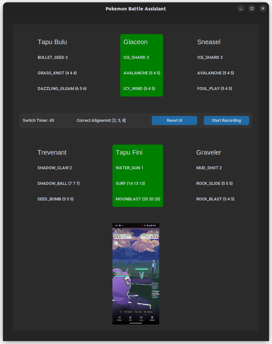This screenshot has width=272, height=344.
Task: Click the MOONBLAST {20 20 20} move
Action: 138,199
